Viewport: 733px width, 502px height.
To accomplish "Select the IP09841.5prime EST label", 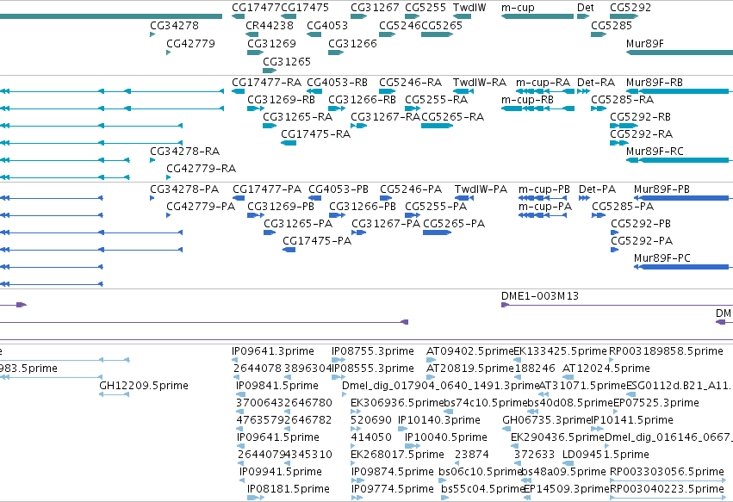I will (x=277, y=386).
